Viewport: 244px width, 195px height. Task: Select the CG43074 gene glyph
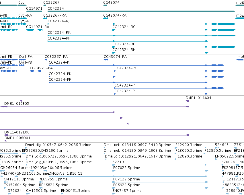(105, 6)
